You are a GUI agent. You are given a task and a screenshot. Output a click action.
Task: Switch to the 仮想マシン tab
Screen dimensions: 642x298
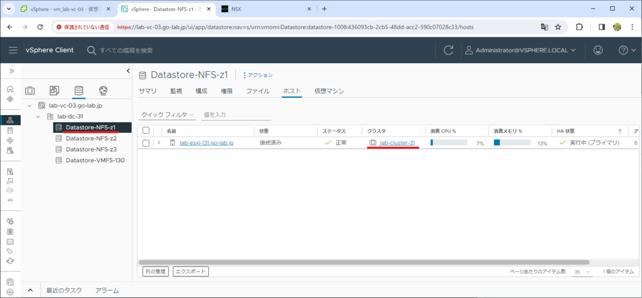pyautogui.click(x=329, y=91)
